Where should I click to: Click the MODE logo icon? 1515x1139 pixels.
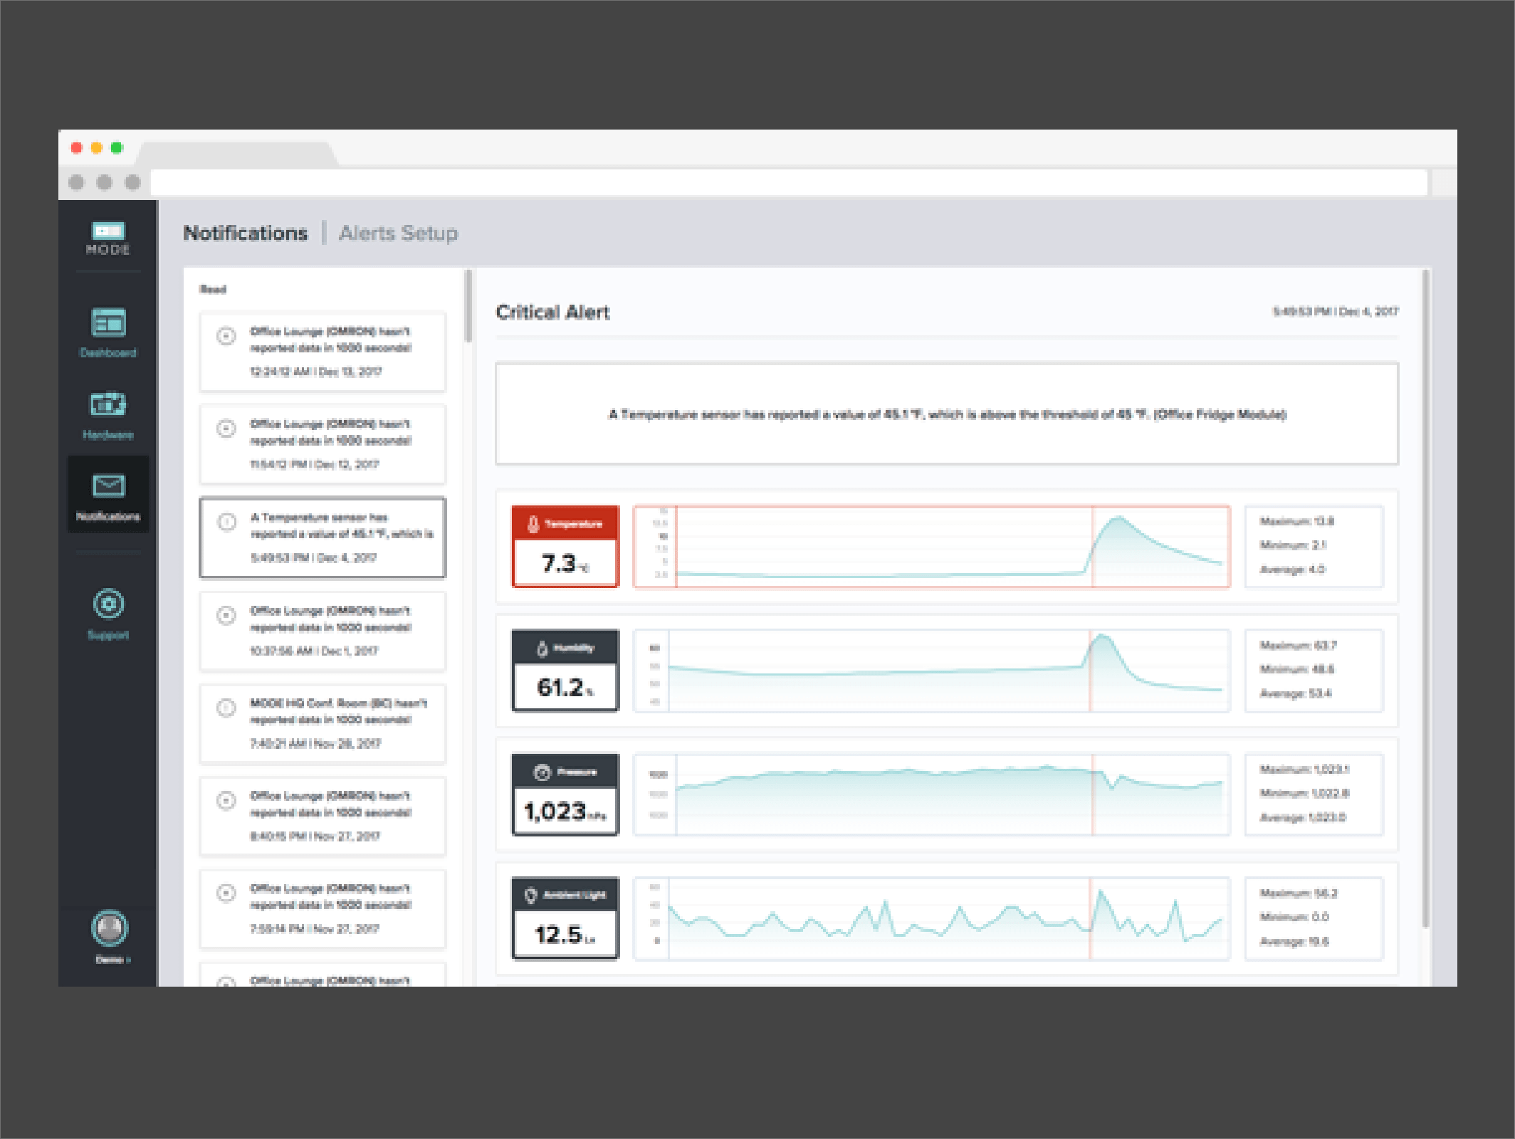[108, 232]
